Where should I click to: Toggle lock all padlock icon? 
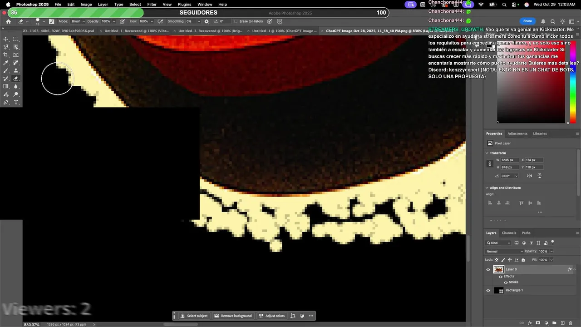(523, 260)
